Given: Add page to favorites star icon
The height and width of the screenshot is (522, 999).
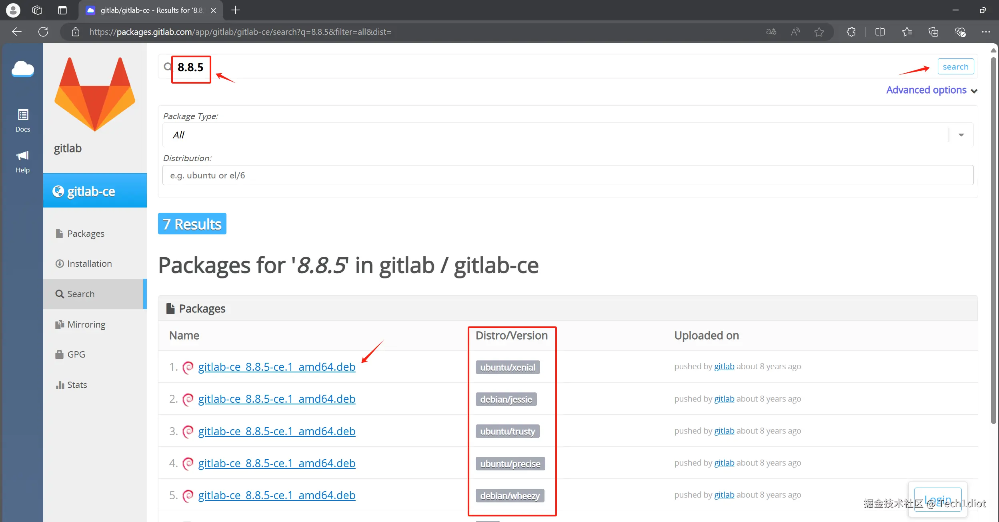Looking at the screenshot, I should pos(819,32).
